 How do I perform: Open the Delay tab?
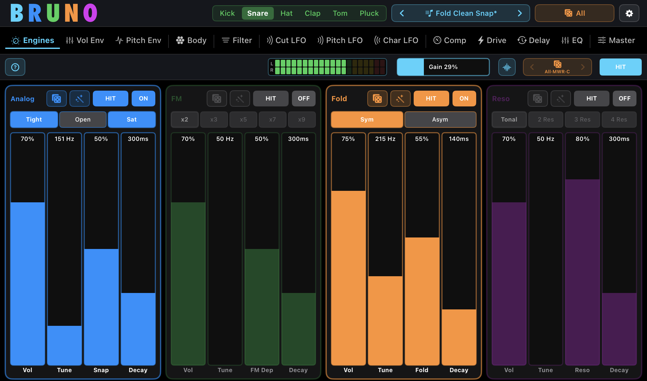(533, 40)
